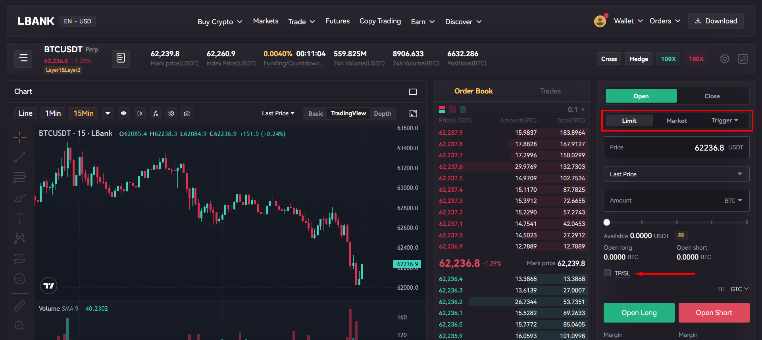Click the Open Short button
This screenshot has height=340, width=762.
coord(714,313)
